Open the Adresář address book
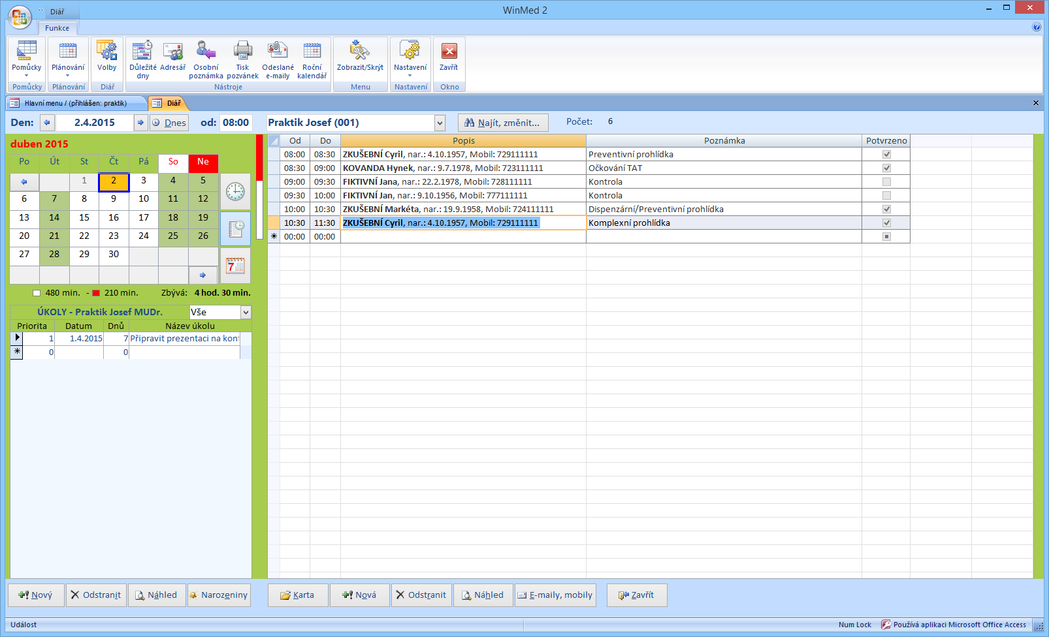Screen dimensions: 1049x637 [x=172, y=55]
